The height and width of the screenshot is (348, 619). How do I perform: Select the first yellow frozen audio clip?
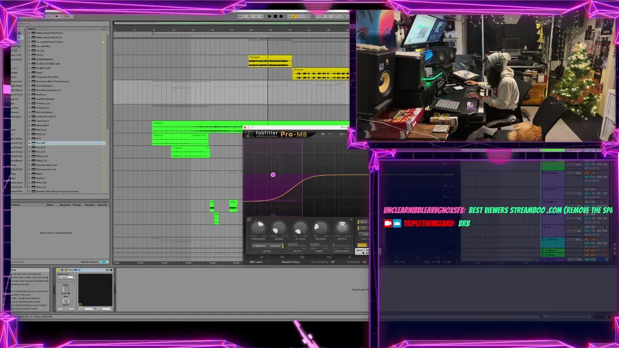point(270,61)
